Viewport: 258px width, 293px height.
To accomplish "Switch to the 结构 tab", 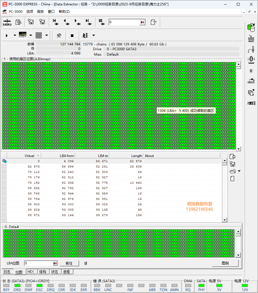I will [x=43, y=272].
